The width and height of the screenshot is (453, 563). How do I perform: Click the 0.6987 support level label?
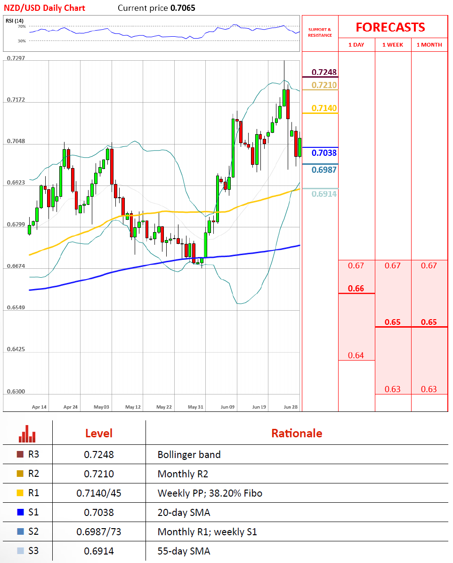324,170
